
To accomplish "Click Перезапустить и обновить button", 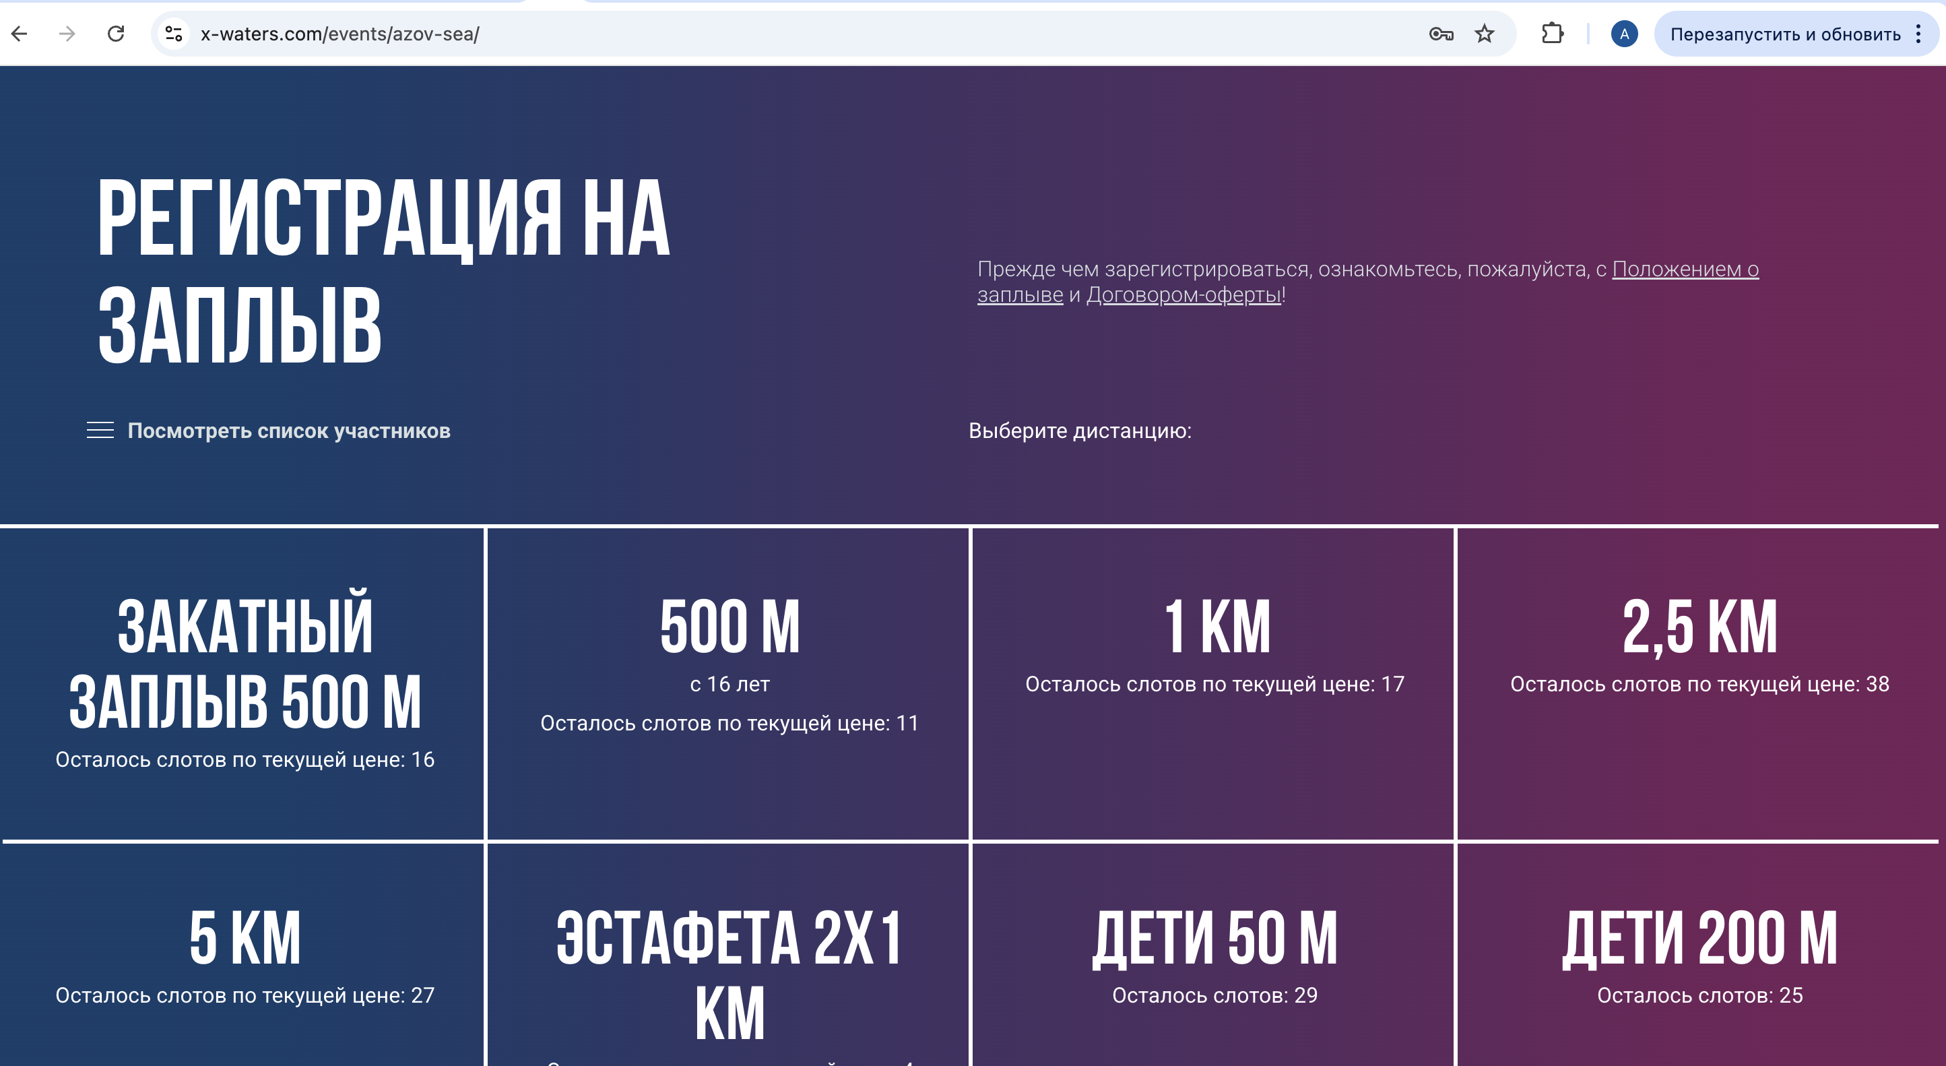I will point(1784,34).
